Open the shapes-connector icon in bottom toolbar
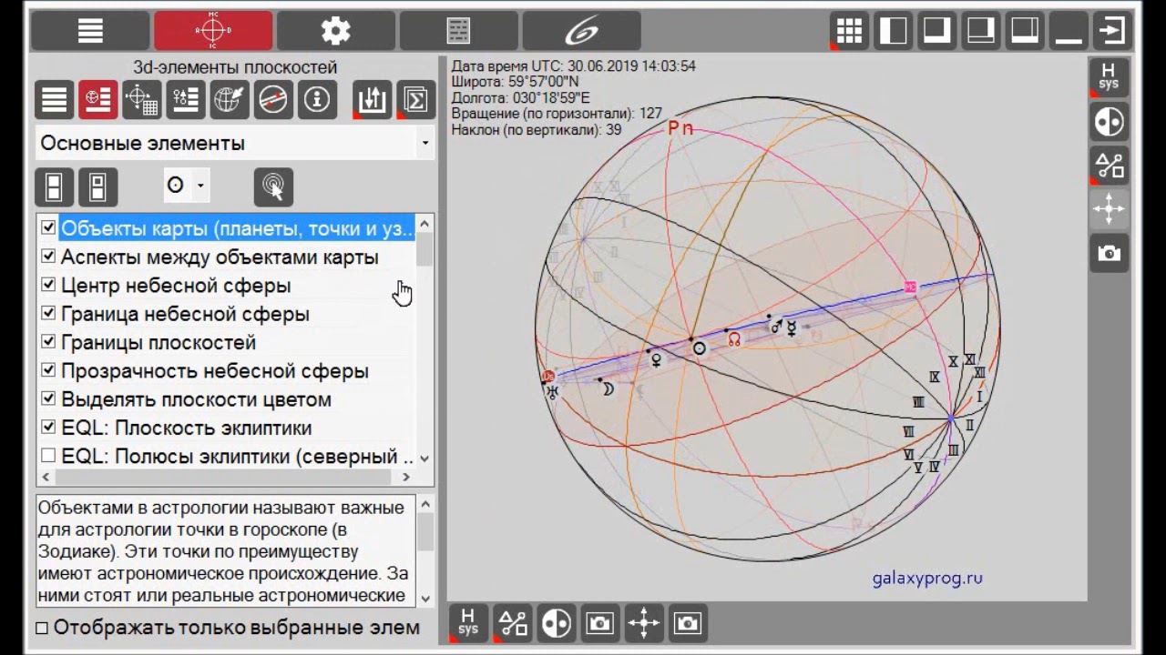The width and height of the screenshot is (1166, 655). coord(513,623)
